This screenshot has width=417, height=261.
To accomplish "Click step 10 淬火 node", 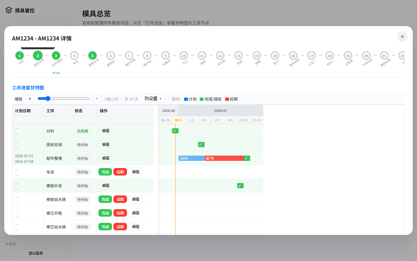I will 184,55.
